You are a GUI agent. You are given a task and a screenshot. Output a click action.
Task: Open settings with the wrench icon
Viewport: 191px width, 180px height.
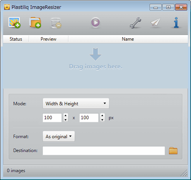tap(135, 23)
